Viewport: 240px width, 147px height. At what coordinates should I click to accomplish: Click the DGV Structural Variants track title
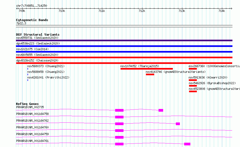click(38, 35)
